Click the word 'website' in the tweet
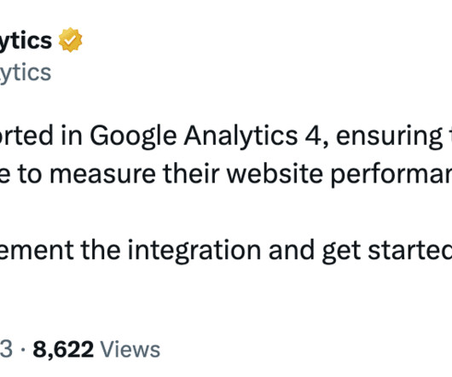Screen dimensions: 452x377 pyautogui.click(x=275, y=173)
